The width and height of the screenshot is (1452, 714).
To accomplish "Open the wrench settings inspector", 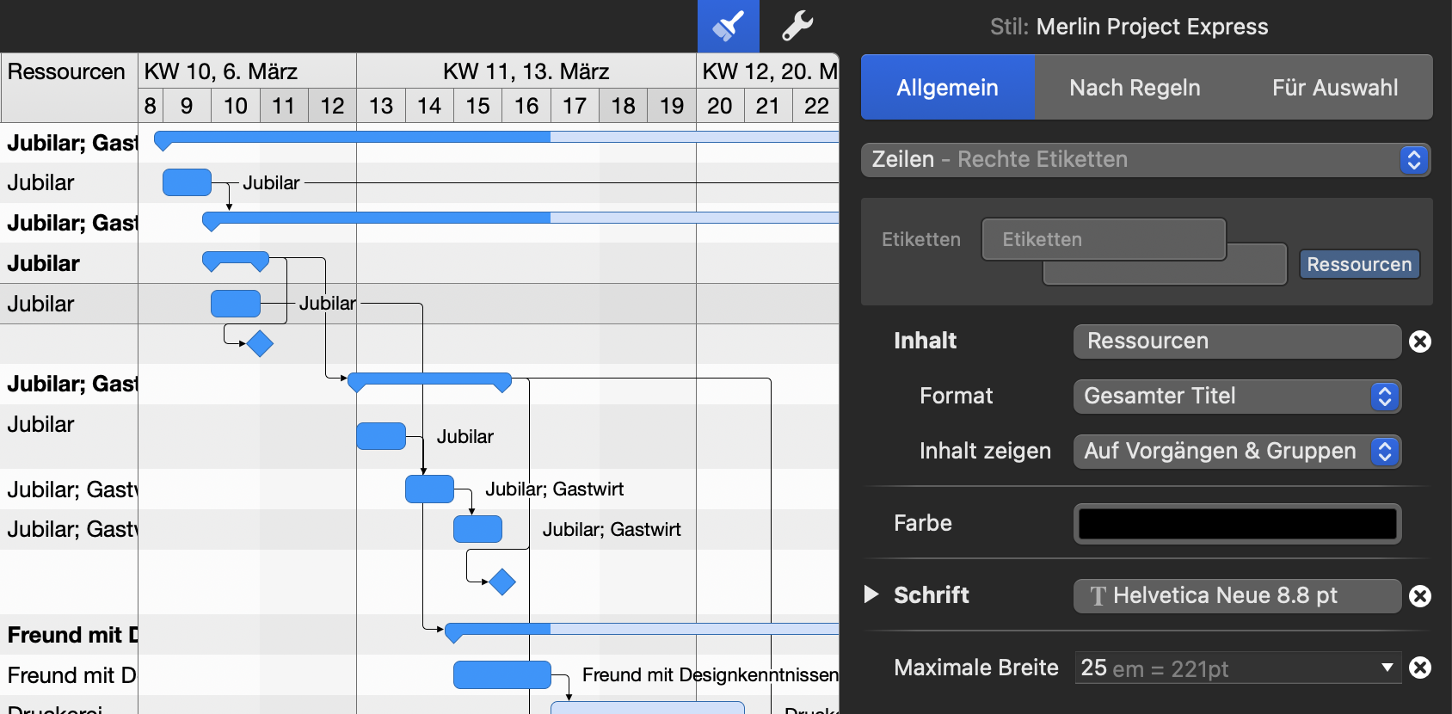I will [x=797, y=26].
